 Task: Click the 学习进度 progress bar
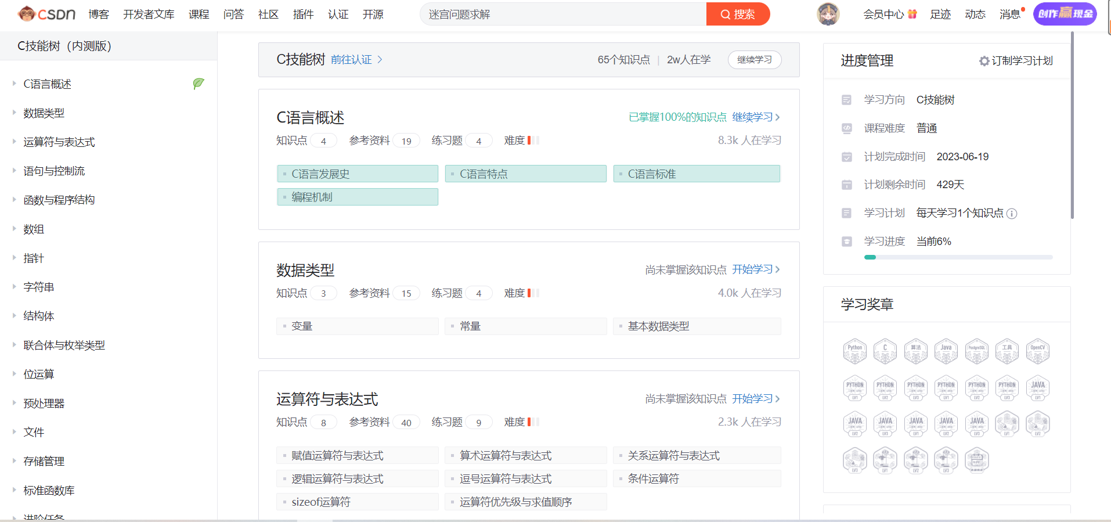tap(958, 257)
